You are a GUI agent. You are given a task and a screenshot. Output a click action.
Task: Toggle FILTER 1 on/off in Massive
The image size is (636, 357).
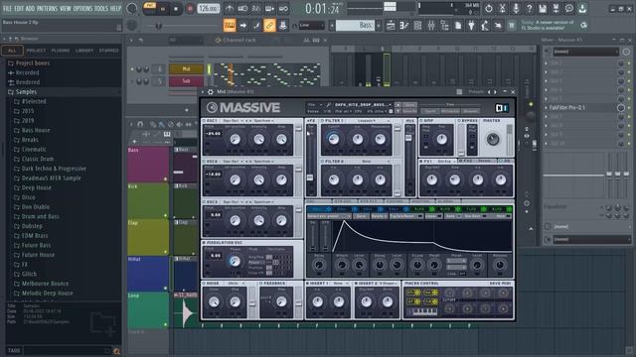coord(322,121)
